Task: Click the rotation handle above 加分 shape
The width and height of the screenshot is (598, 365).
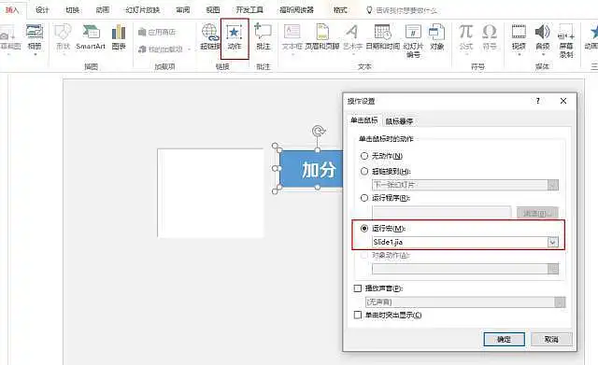Action: click(x=318, y=131)
